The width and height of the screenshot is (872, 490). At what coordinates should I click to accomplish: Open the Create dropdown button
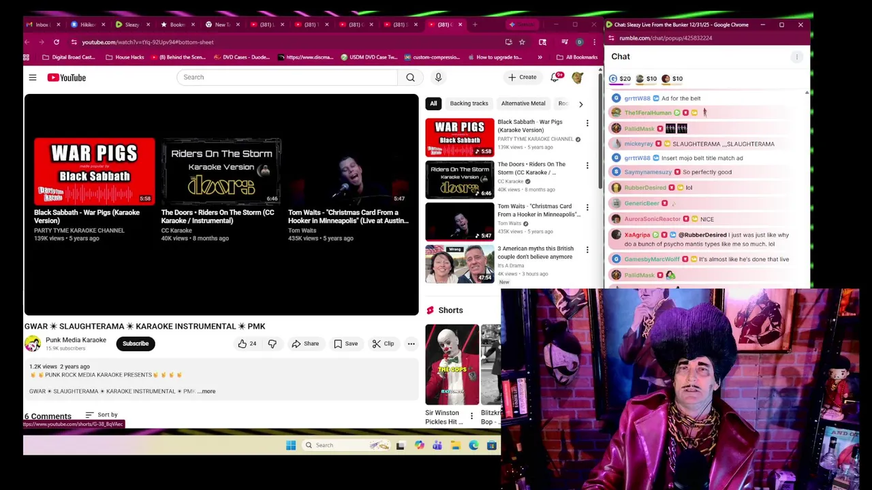523,78
